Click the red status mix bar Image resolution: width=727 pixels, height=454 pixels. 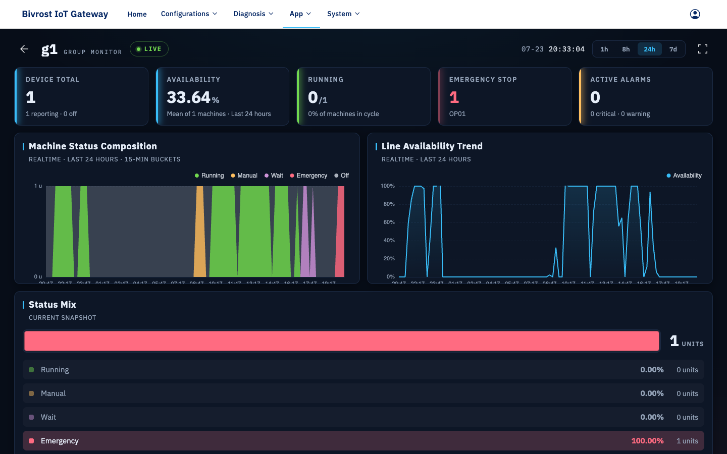coord(342,341)
